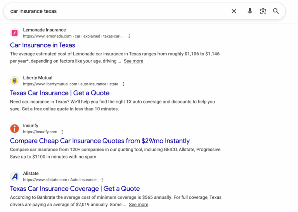The image size is (298, 212).
Task: Open the 'Car Insurance in Texas' result
Action: click(x=43, y=45)
